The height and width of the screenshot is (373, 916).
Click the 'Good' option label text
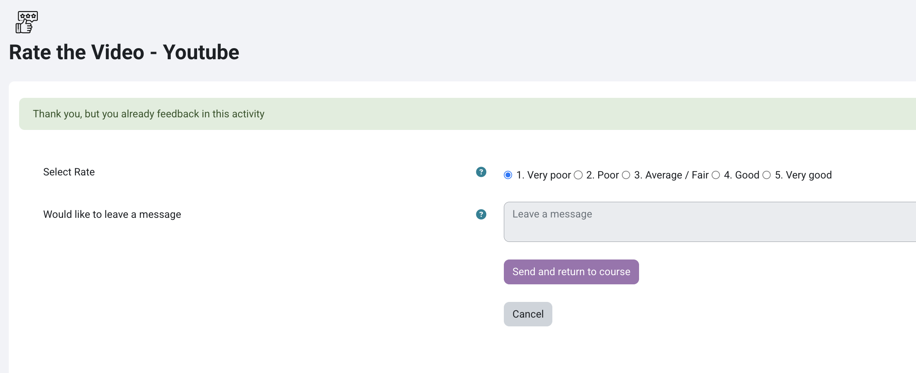tap(741, 175)
